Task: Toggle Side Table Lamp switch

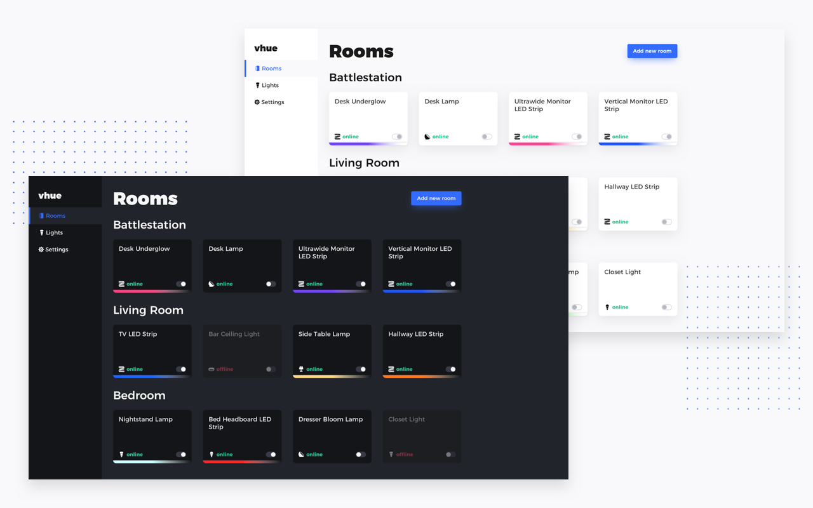Action: 361,369
